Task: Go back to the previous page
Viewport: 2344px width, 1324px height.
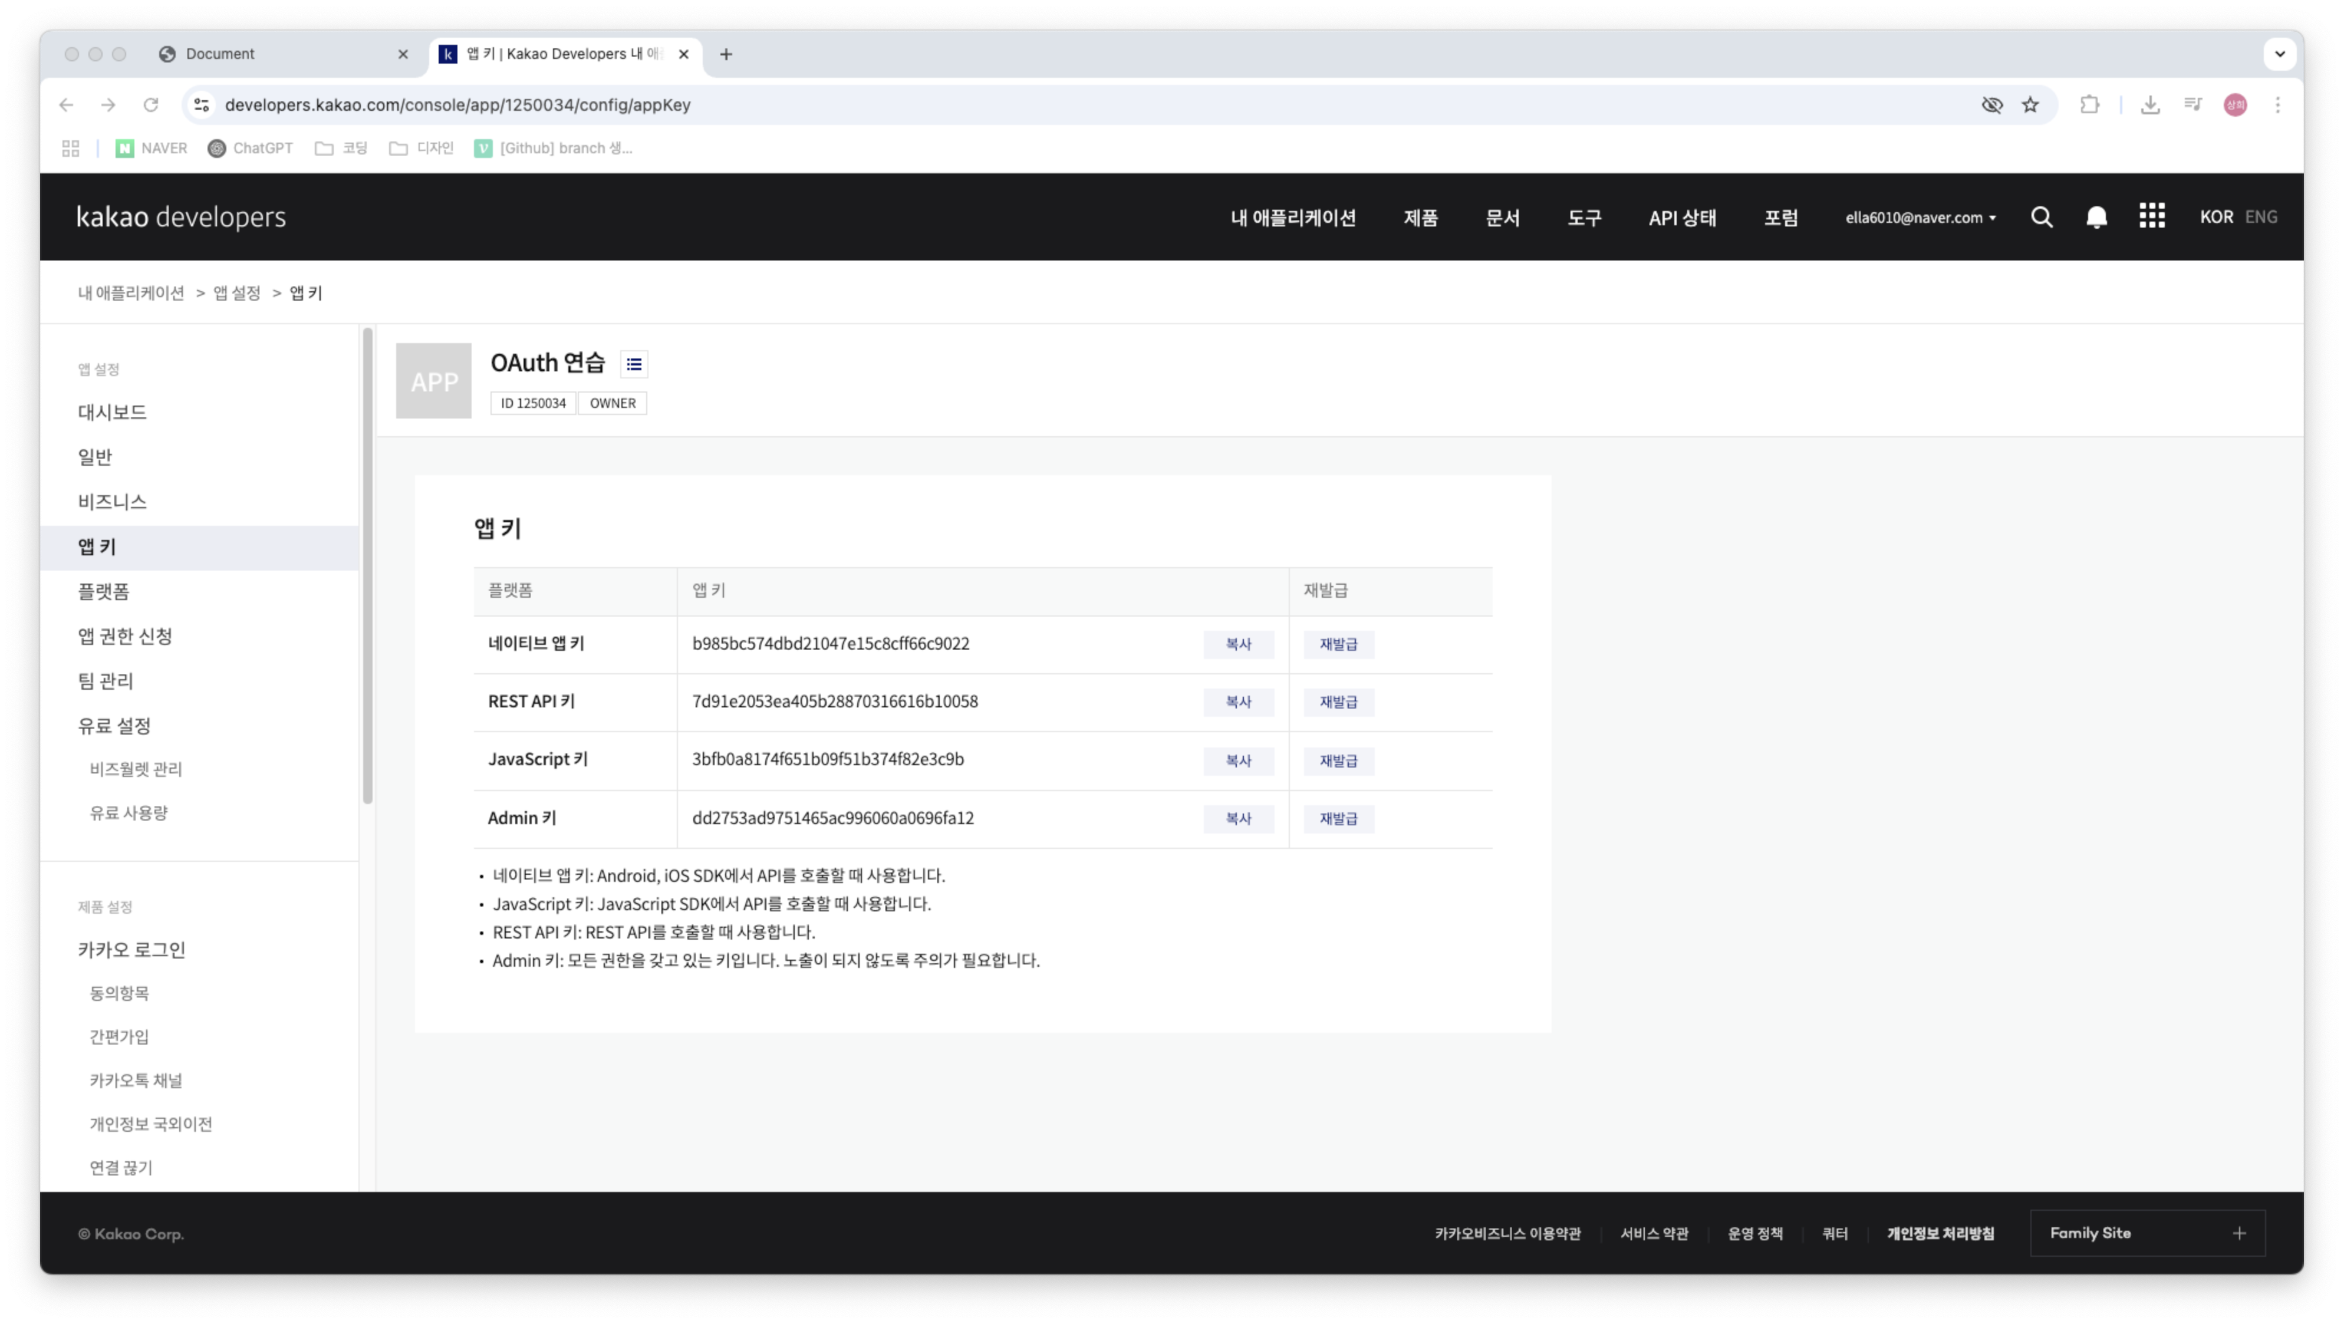Action: coord(67,105)
